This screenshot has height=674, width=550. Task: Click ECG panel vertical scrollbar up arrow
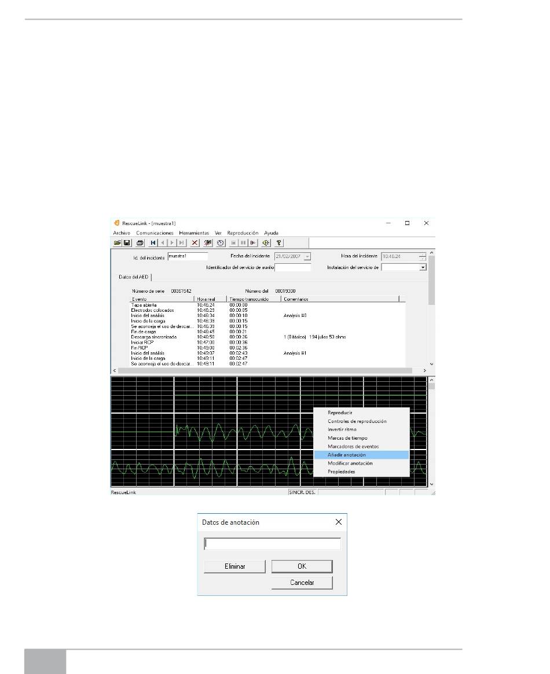[x=431, y=381]
